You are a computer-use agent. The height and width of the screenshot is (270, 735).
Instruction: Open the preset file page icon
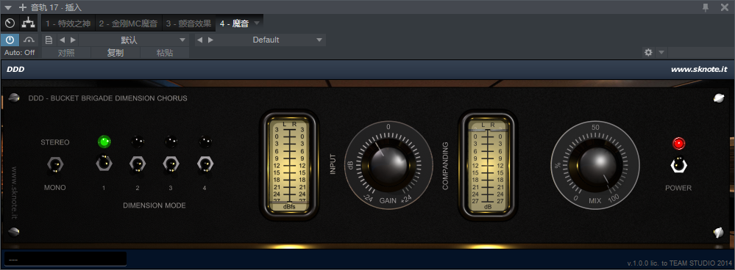[49, 40]
